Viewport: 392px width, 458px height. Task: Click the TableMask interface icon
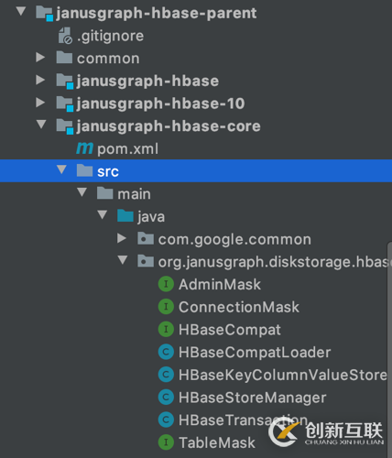point(166,442)
